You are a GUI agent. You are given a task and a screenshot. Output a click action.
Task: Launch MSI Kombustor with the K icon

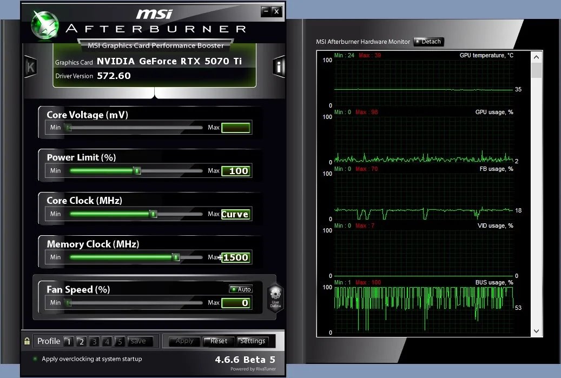tap(30, 67)
